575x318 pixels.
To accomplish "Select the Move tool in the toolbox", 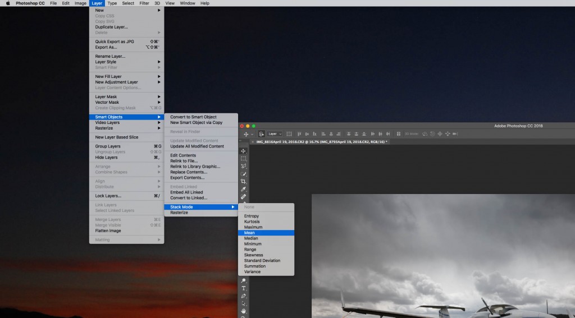I will coord(243,151).
